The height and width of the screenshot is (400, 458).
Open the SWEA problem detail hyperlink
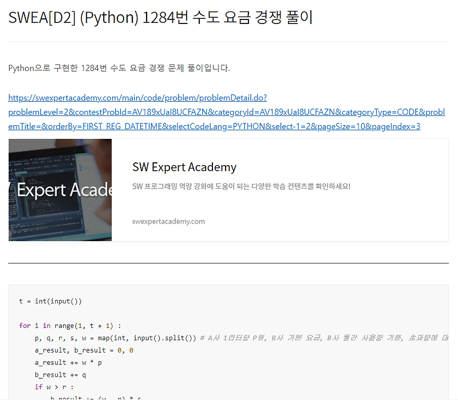[x=137, y=97]
